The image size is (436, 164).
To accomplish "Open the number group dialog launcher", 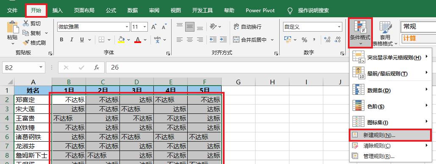I will point(342,53).
